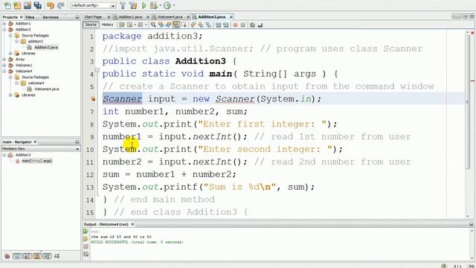The height and width of the screenshot is (268, 476).
Task: Open the Addition1.java editor tab
Action: (x=130, y=17)
